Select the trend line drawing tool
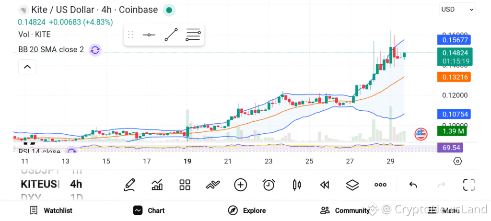Viewport: 491px width, 221px height. 171,35
